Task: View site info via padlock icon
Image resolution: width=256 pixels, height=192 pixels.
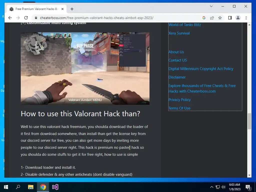Action: click(x=36, y=18)
